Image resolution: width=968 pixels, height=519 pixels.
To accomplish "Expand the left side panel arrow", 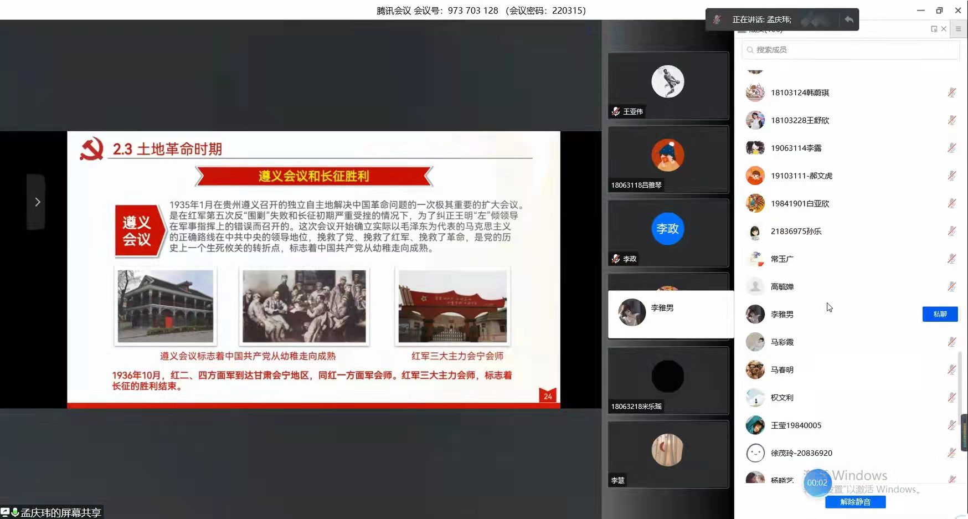I will (37, 202).
